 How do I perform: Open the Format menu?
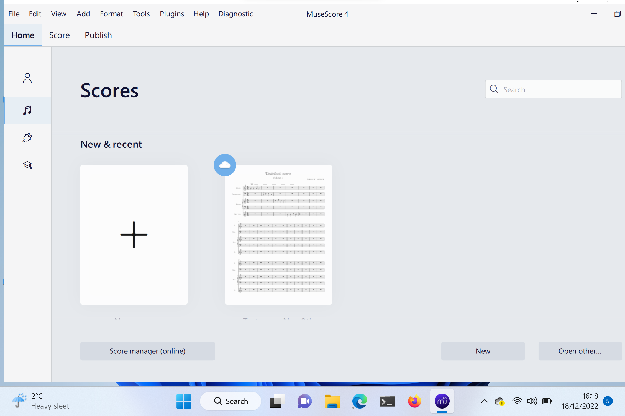tap(111, 14)
